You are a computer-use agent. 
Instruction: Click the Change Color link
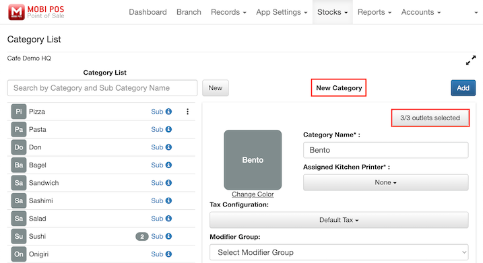pos(253,194)
